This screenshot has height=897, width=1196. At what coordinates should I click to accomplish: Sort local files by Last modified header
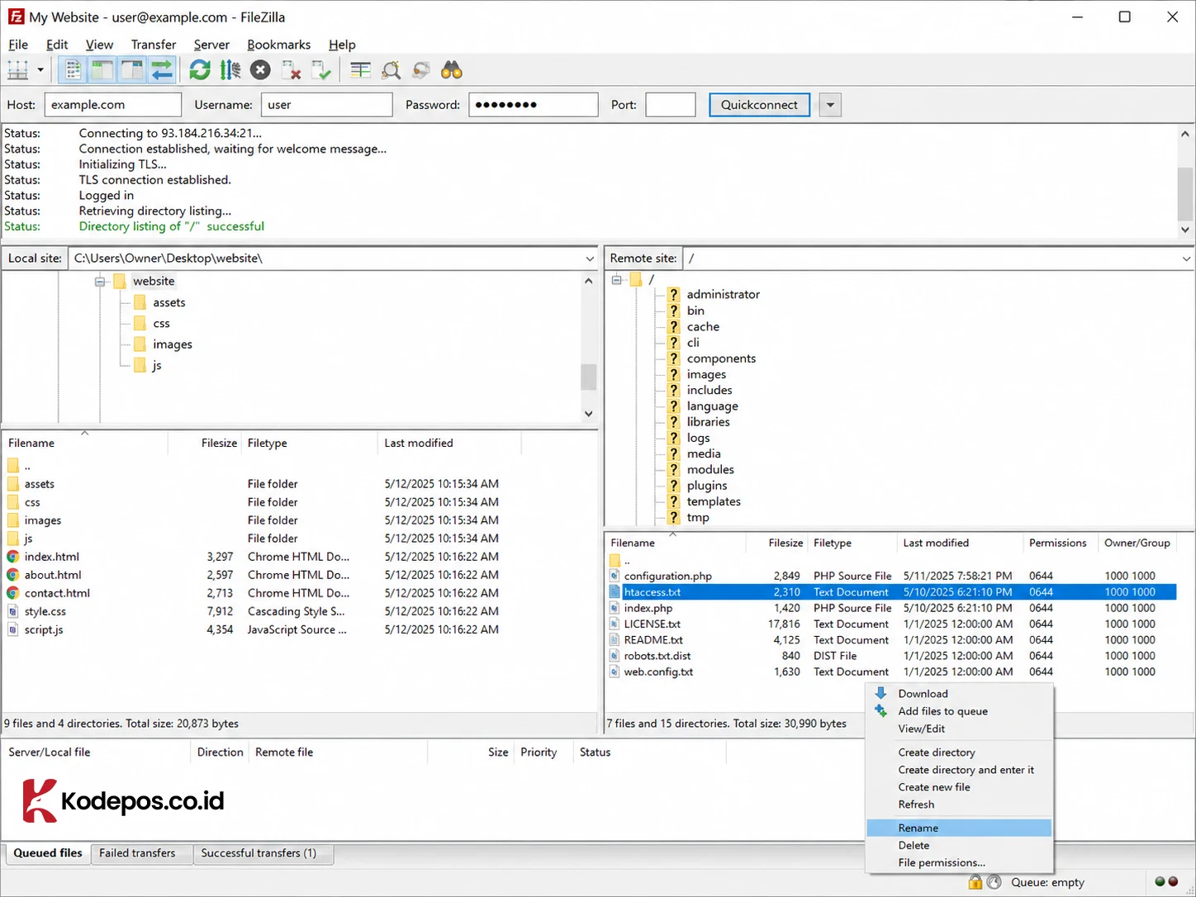[x=449, y=443]
